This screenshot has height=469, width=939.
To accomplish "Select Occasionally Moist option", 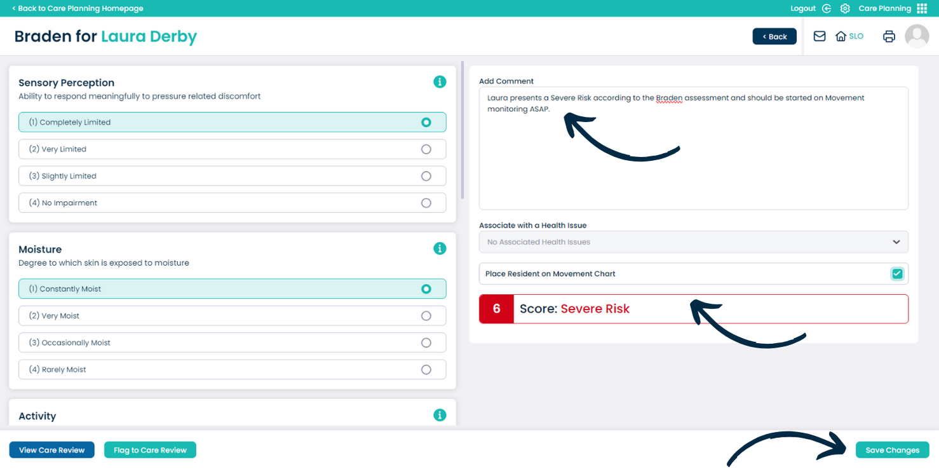I will 233,343.
